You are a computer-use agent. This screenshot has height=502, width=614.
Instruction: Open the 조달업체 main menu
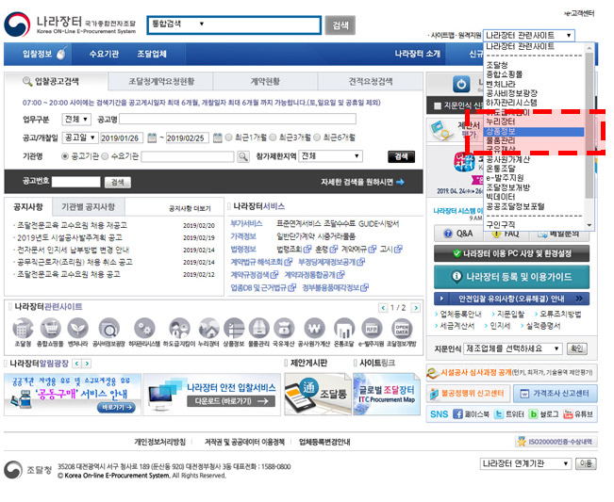click(x=152, y=54)
